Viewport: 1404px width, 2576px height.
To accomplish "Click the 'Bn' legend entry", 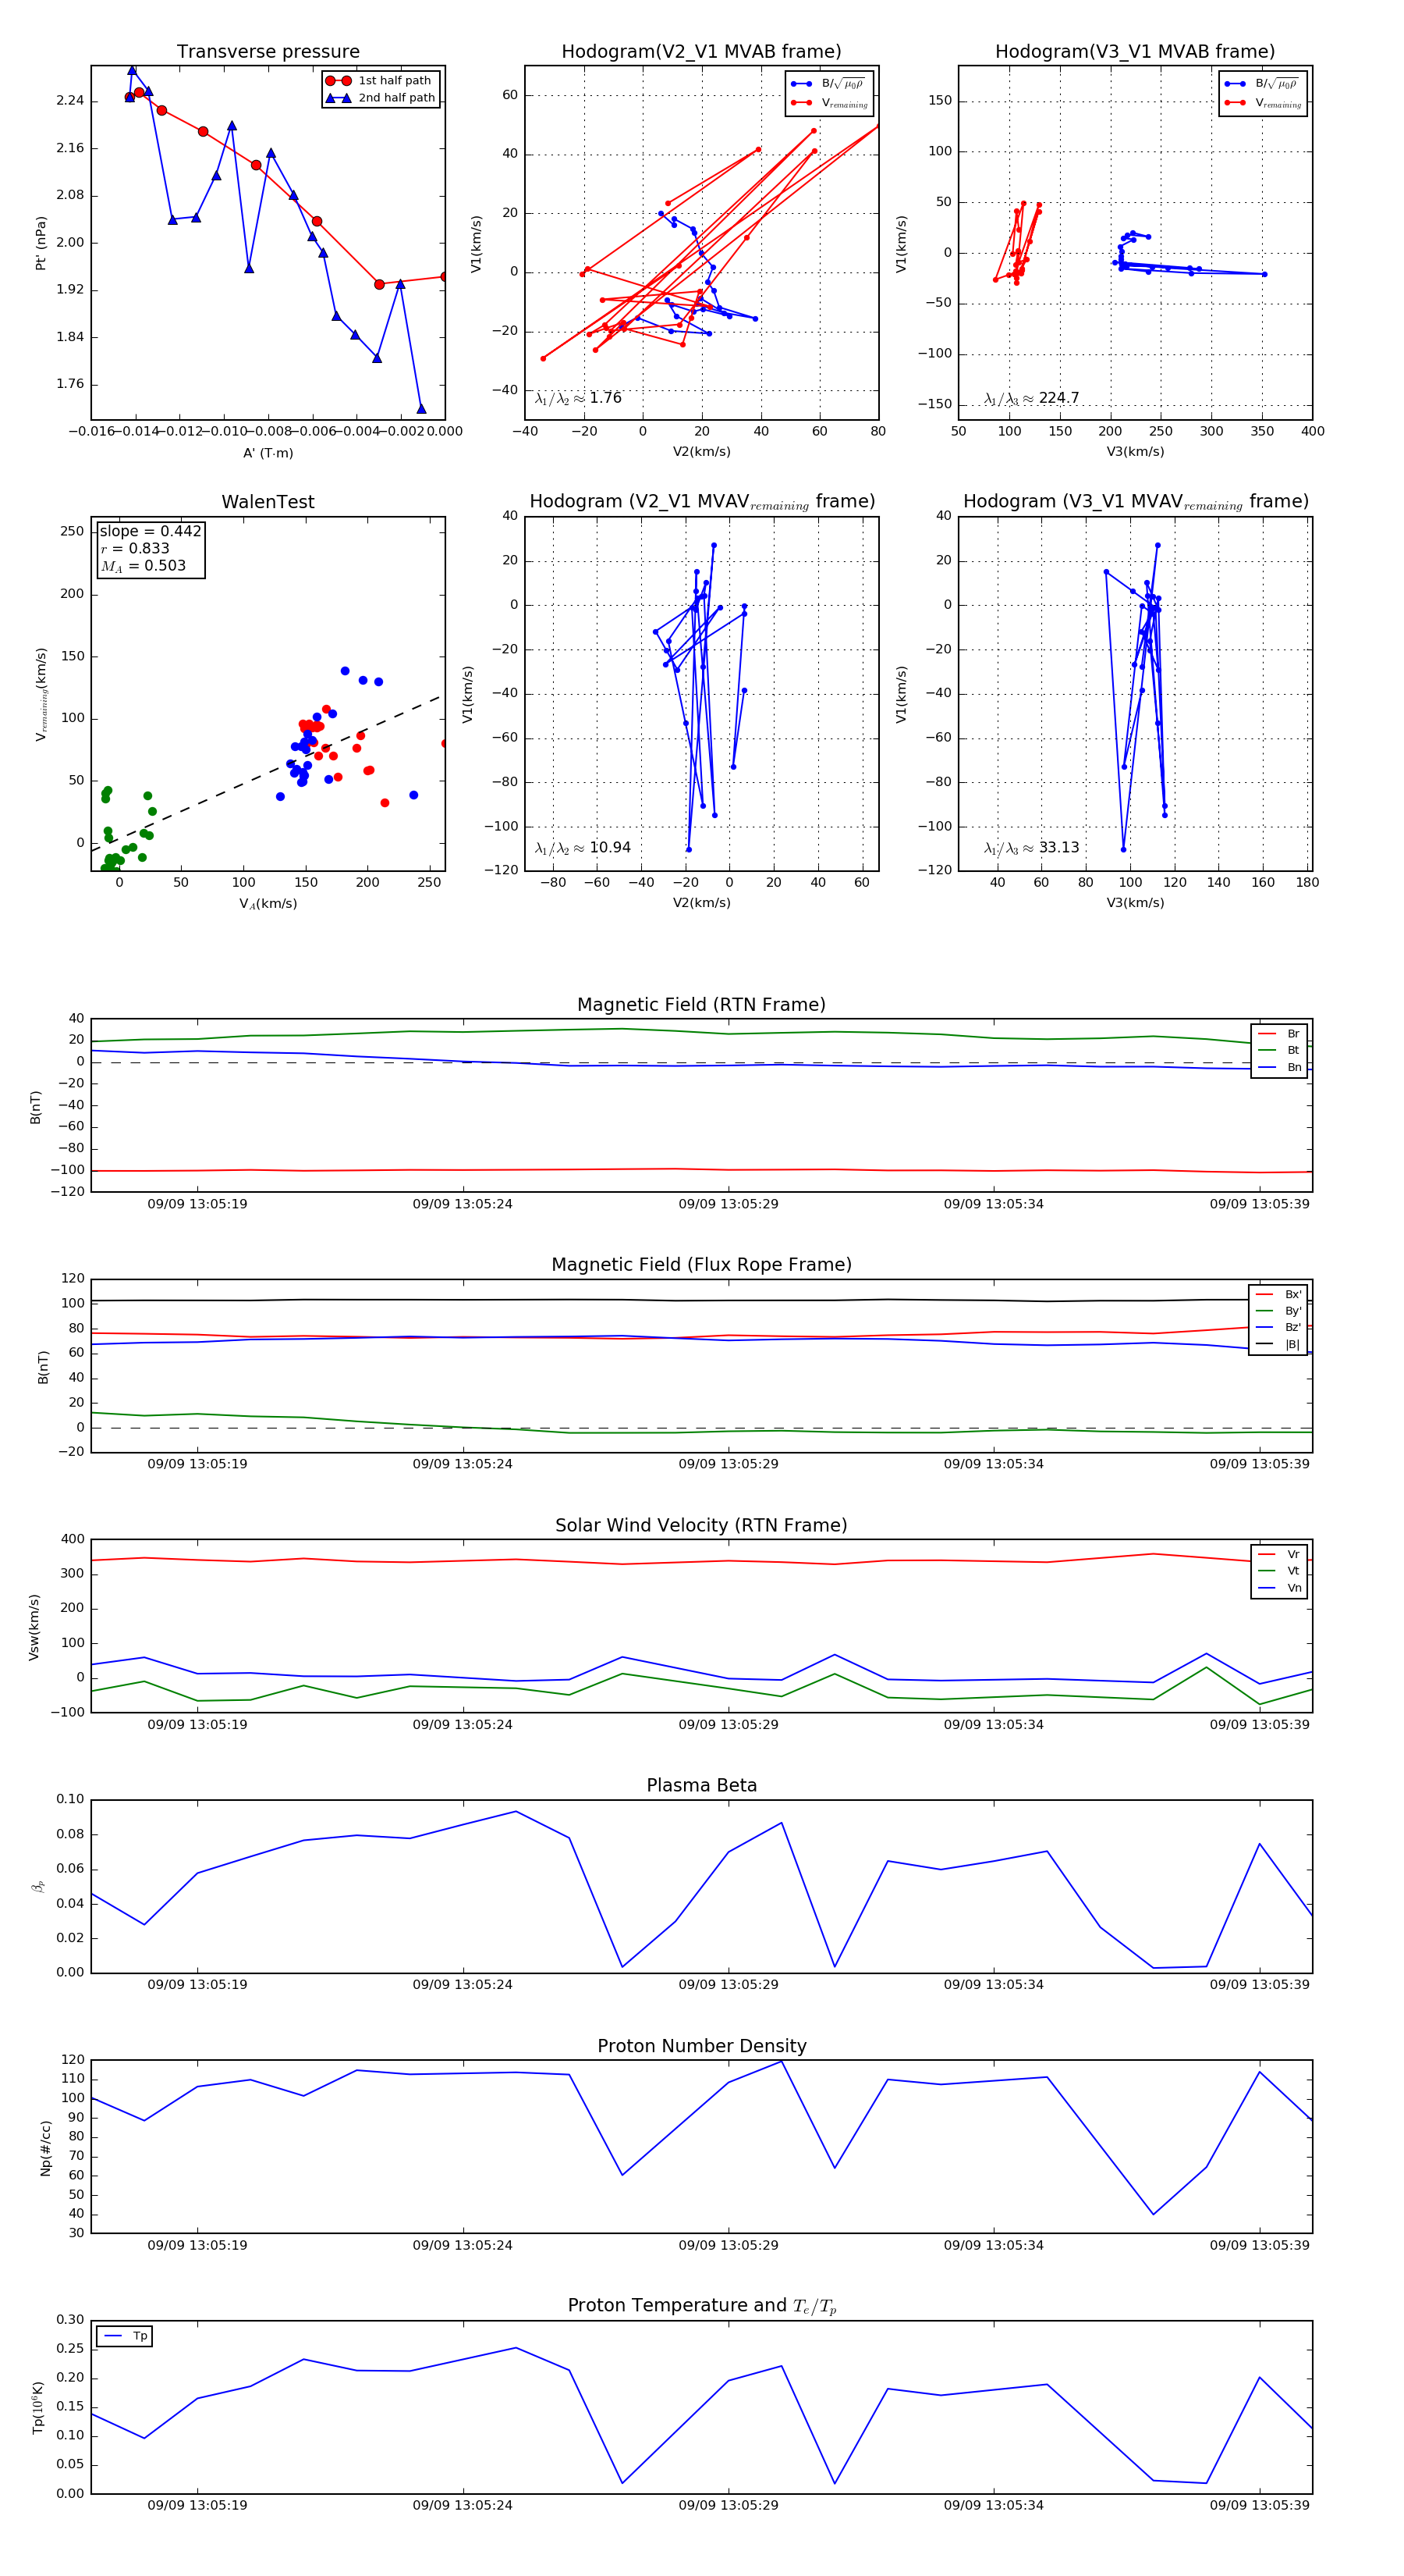I will 1279,1068.
